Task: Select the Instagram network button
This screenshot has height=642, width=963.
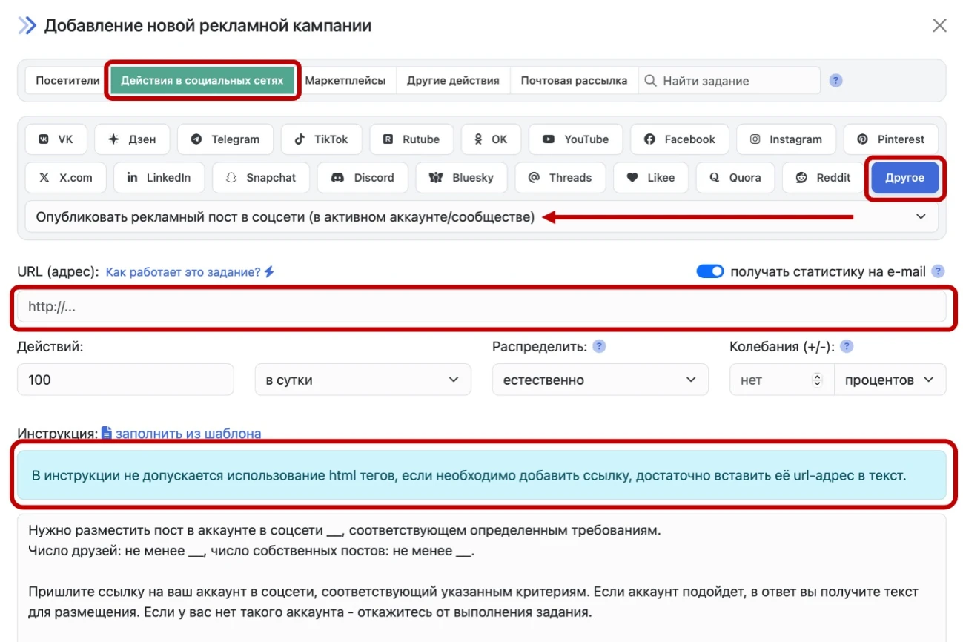Action: [x=786, y=139]
